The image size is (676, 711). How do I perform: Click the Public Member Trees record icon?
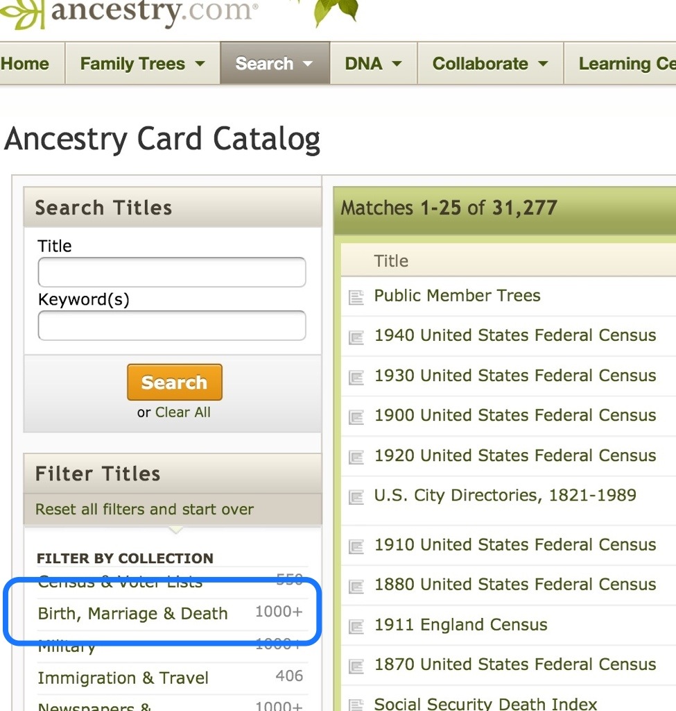(356, 297)
